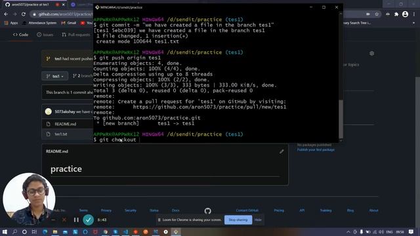Open the footer Docs link
Viewport: 420px width, 236px height.
point(176,210)
